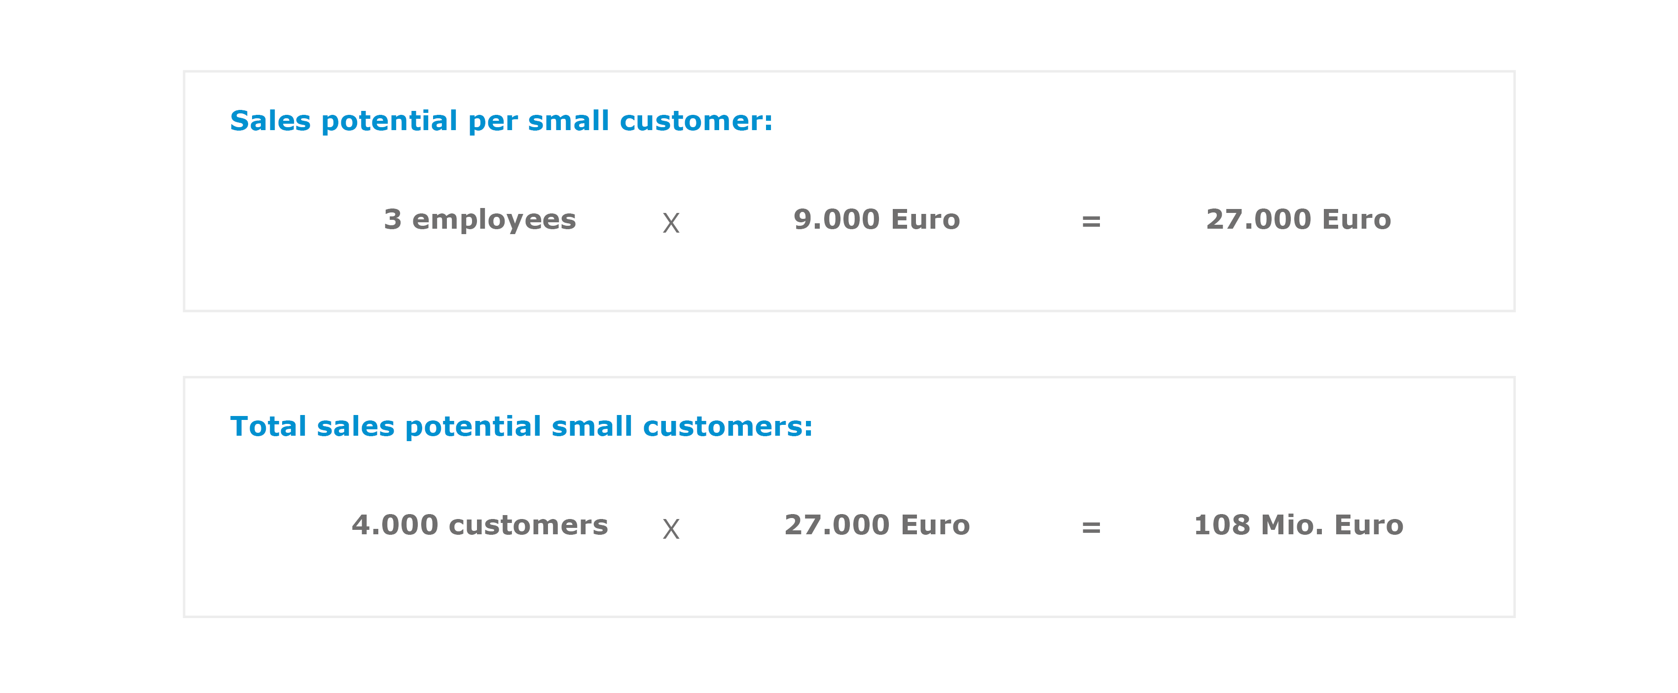Viewport: 1678px width, 693px height.
Task: Click 'Total sales potential small customers:' heading
Action: coord(521,427)
